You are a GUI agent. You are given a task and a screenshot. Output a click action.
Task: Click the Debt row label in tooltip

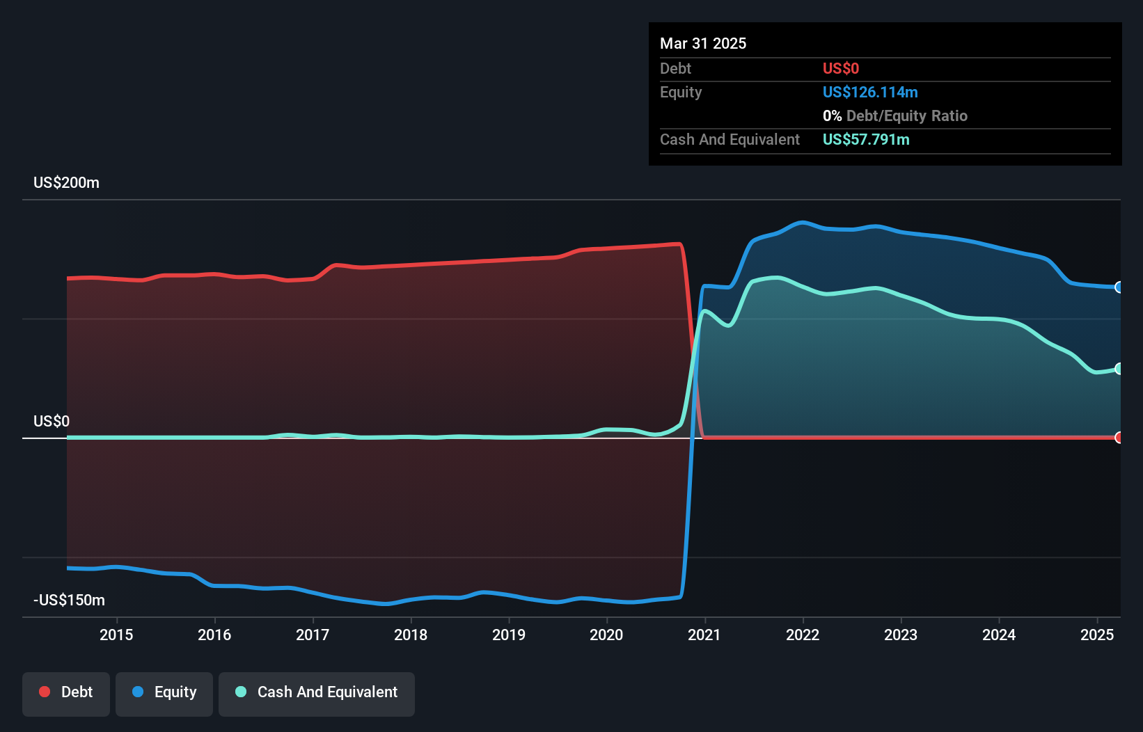[675, 69]
